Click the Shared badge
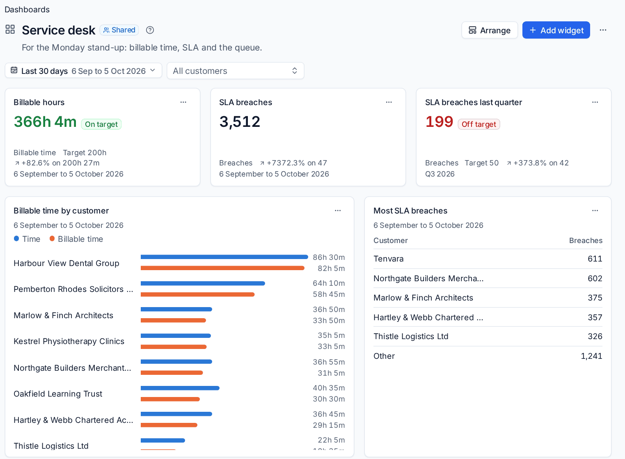The height and width of the screenshot is (459, 625). [x=119, y=30]
